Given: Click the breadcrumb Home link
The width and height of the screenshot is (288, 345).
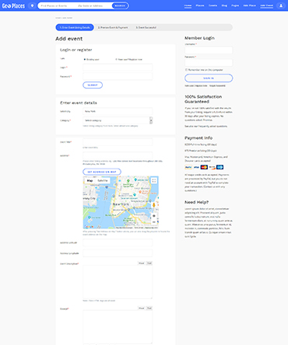Looking at the screenshot, I should (58, 18).
